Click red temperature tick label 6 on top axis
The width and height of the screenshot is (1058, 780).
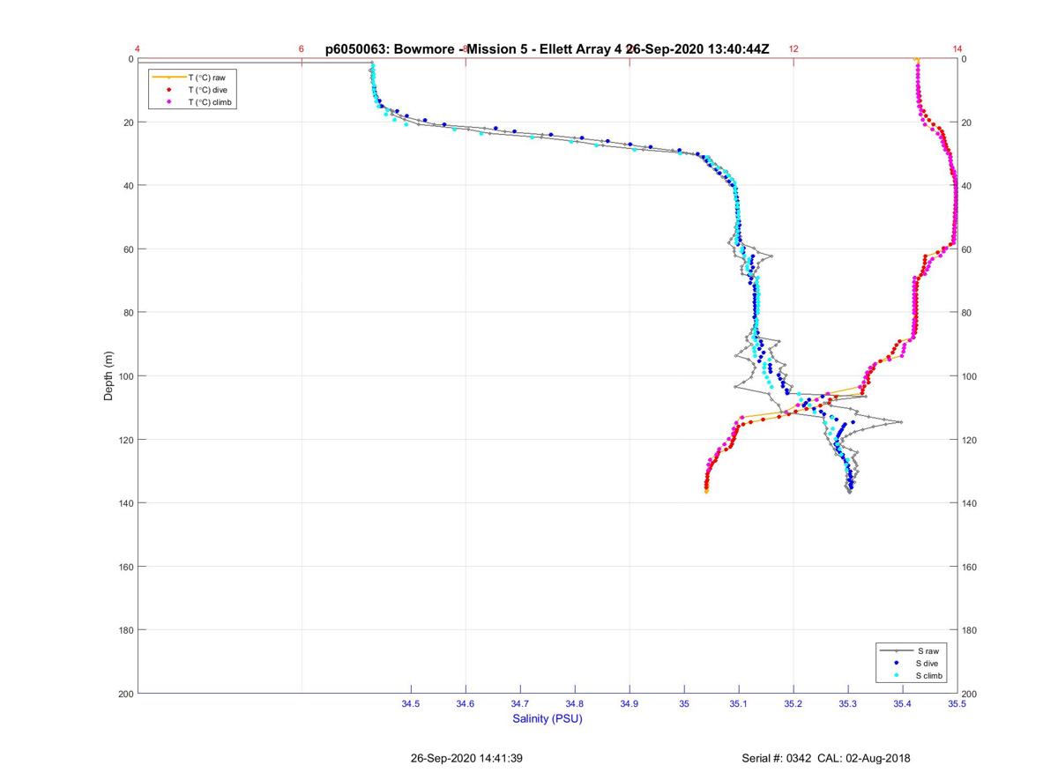[x=302, y=49]
